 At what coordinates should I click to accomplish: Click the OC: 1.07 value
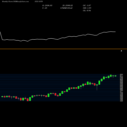(x=87, y=5)
